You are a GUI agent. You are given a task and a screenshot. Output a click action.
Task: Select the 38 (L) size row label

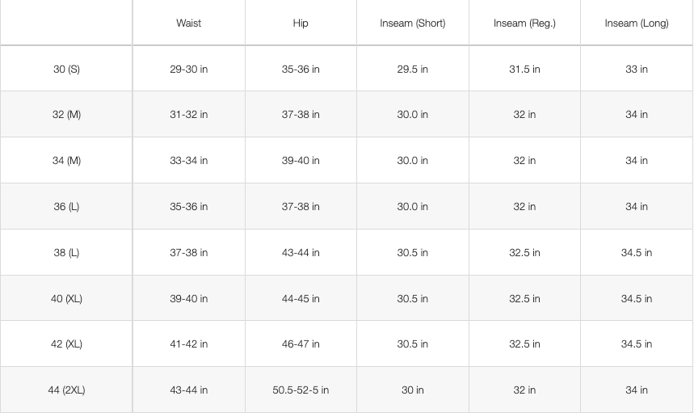coord(66,253)
